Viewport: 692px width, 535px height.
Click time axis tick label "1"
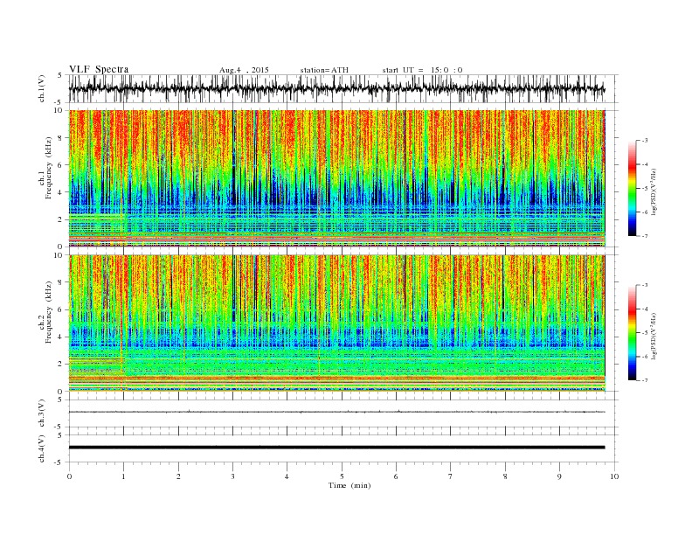(123, 476)
